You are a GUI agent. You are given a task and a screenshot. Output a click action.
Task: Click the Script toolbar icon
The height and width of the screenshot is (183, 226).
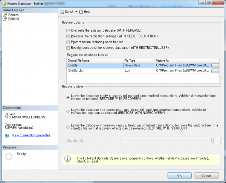tap(62, 12)
